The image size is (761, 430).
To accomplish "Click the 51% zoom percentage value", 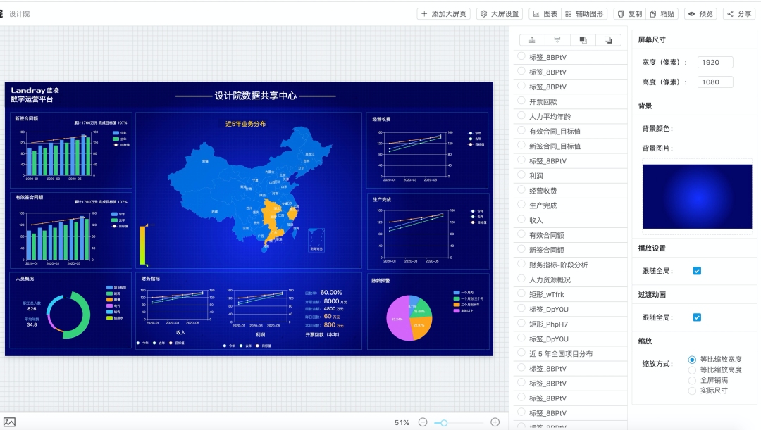I will point(402,423).
